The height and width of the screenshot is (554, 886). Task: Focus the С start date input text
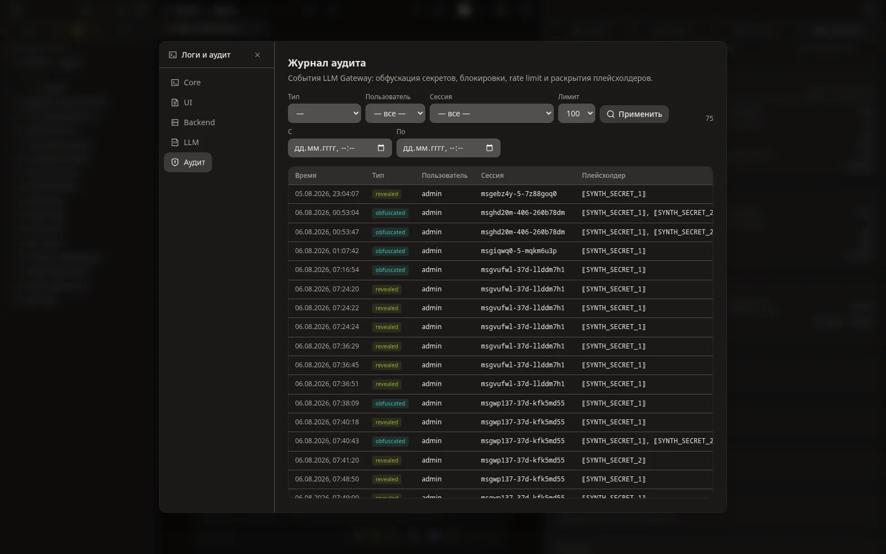click(324, 148)
